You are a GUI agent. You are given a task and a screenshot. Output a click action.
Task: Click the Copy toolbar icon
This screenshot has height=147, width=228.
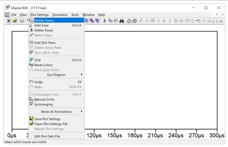tap(110, 21)
